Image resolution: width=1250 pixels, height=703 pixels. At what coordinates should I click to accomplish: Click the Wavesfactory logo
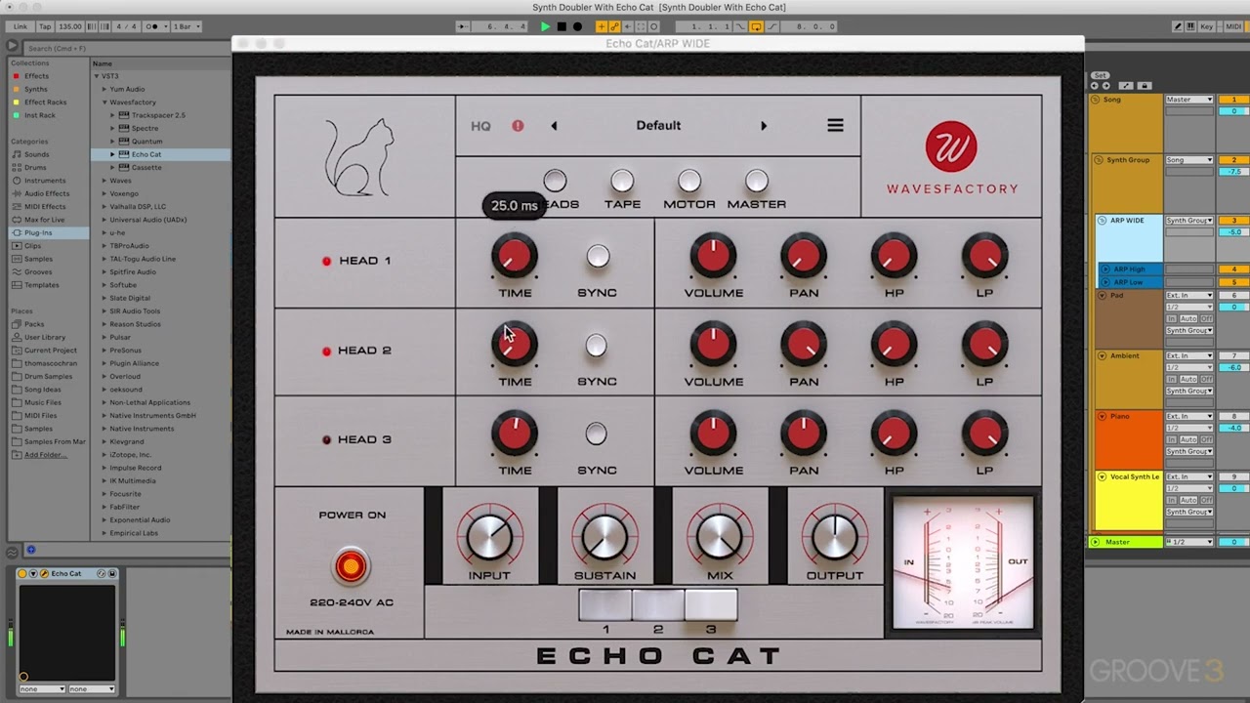tap(952, 158)
